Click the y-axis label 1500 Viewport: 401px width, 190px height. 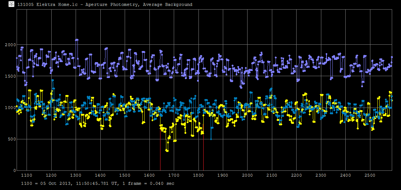10,76
